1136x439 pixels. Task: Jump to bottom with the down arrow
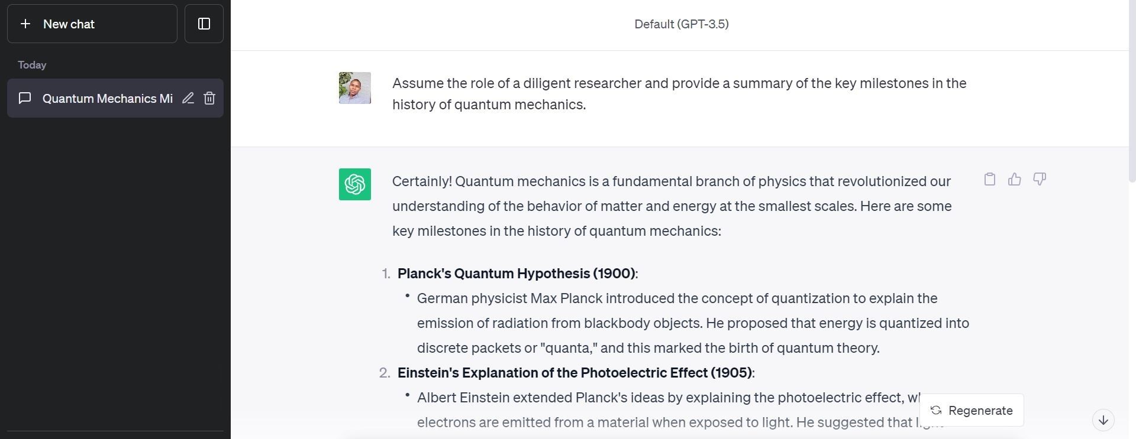(1103, 420)
